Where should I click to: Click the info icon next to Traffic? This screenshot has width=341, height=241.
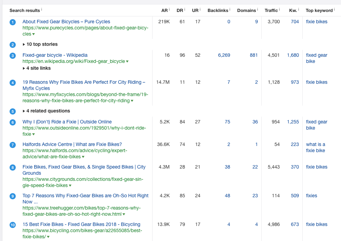click(x=279, y=9)
